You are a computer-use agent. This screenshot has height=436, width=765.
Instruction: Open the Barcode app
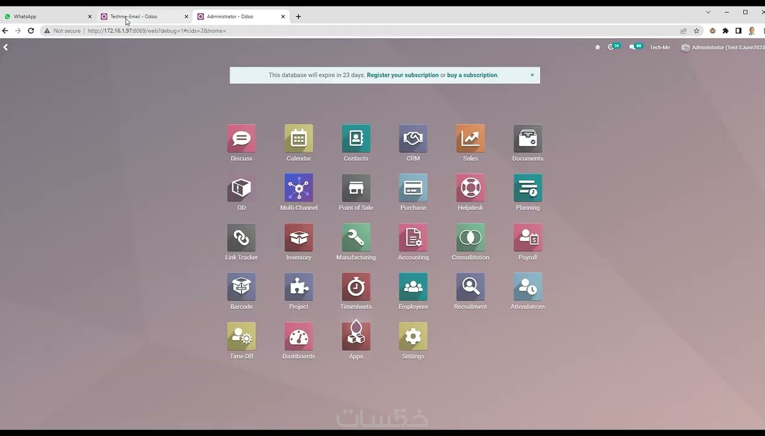(x=241, y=287)
